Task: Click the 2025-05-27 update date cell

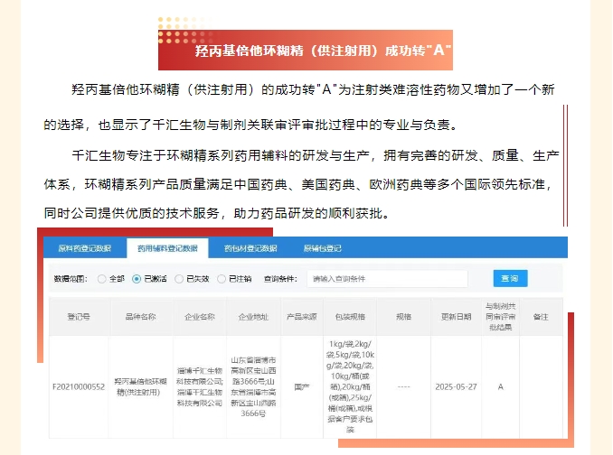Action: point(456,386)
